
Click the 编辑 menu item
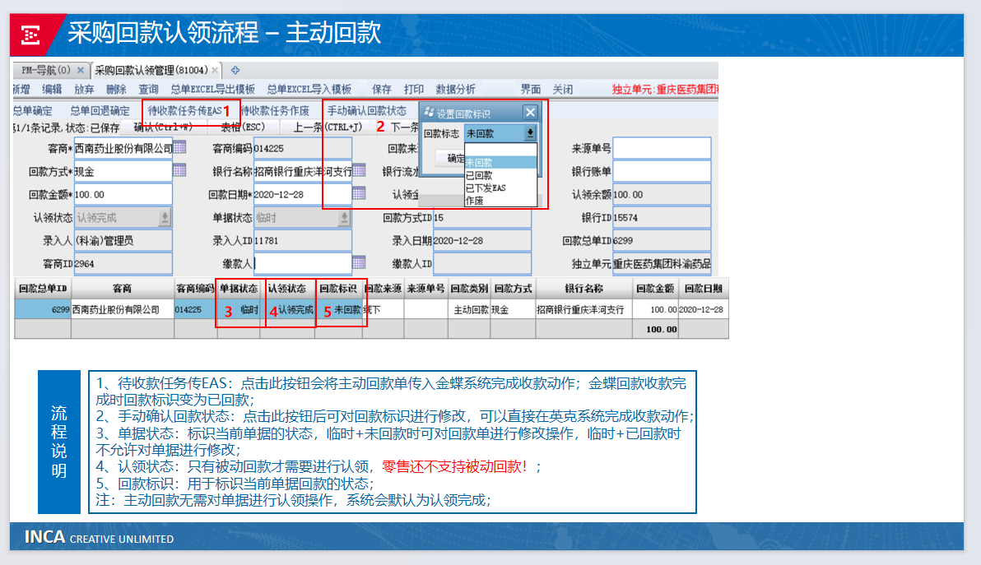click(52, 90)
